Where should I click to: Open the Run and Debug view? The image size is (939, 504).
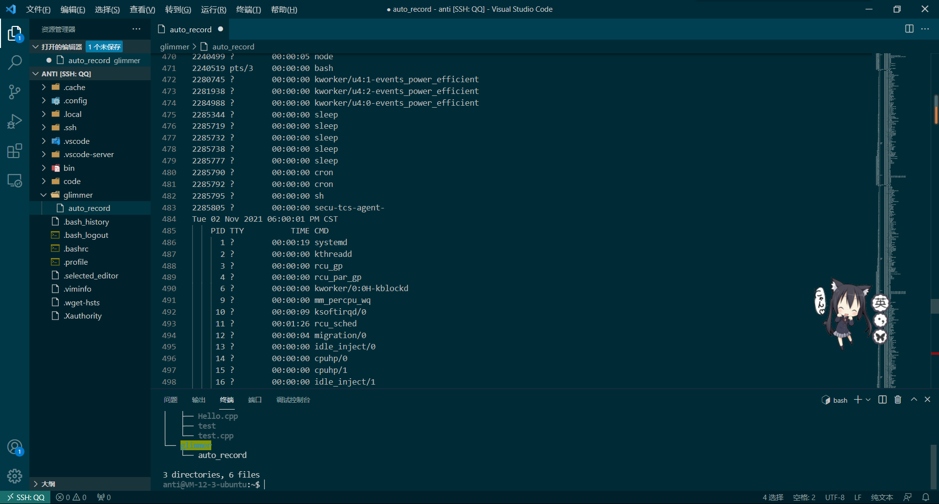(15, 121)
